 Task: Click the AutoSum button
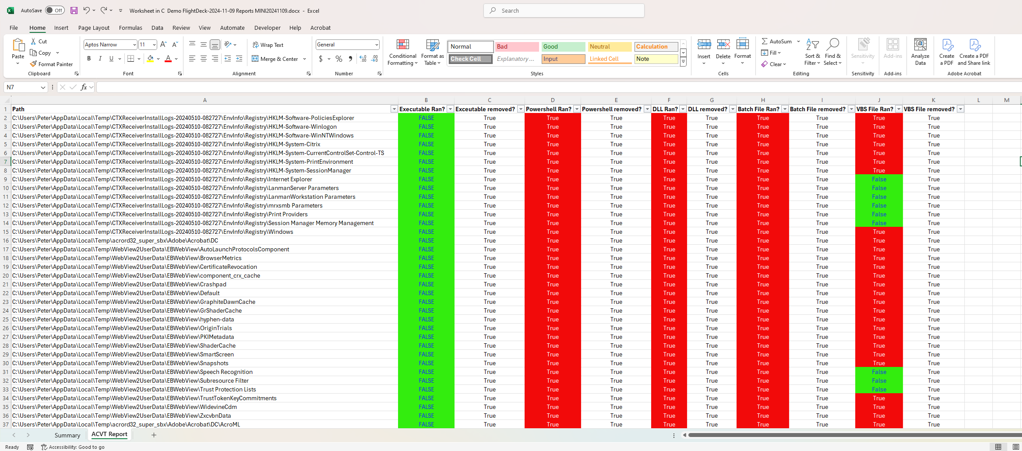pyautogui.click(x=777, y=41)
